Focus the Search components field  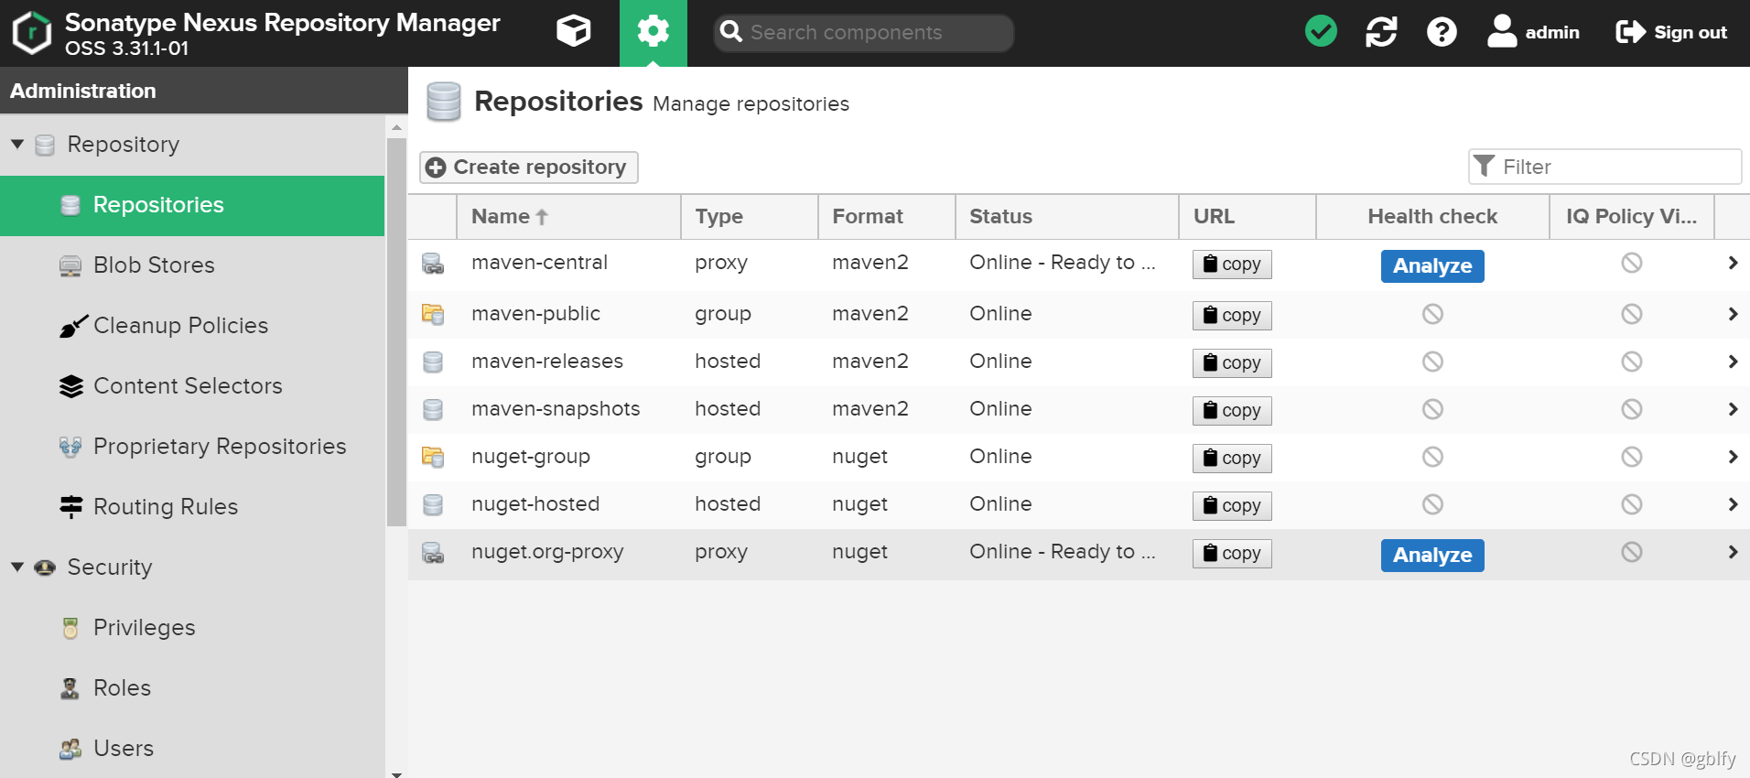pyautogui.click(x=864, y=33)
